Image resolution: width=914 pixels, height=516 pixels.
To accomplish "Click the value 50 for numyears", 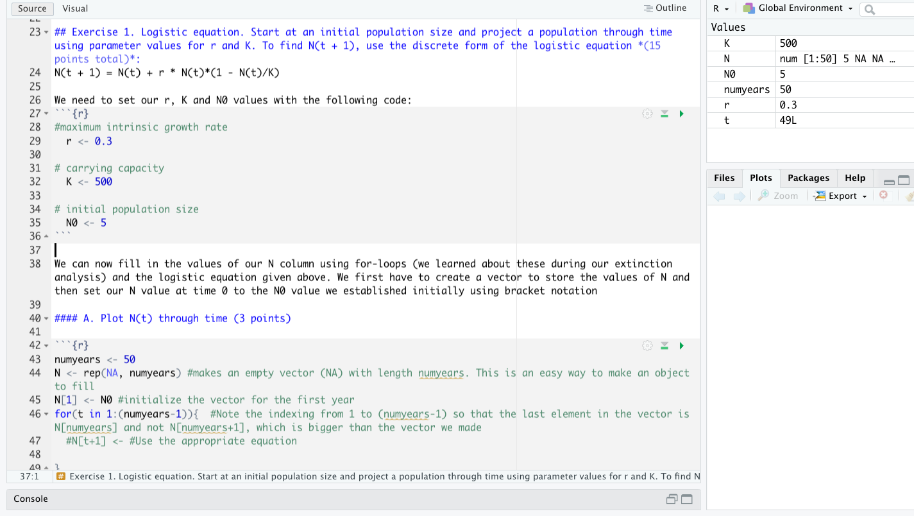I will coord(786,89).
